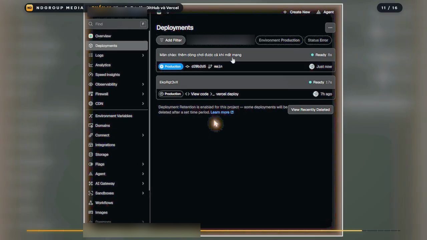Focus the Find search field
427x240 pixels.
[117, 24]
